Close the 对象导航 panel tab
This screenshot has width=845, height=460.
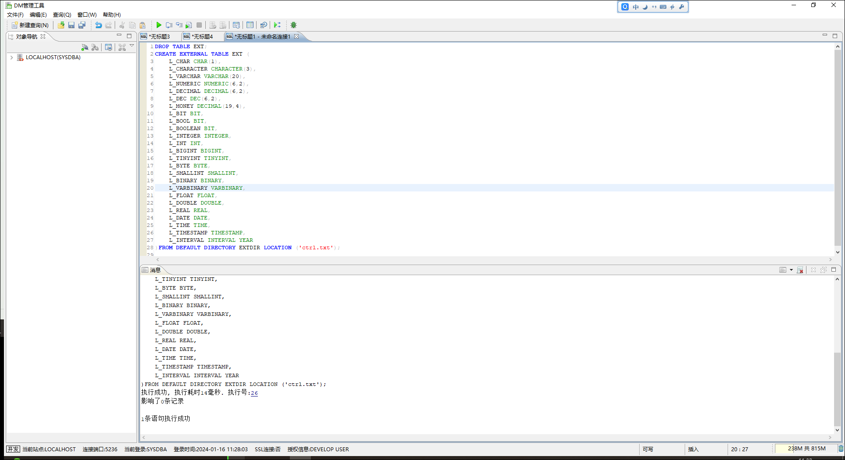[x=43, y=36]
